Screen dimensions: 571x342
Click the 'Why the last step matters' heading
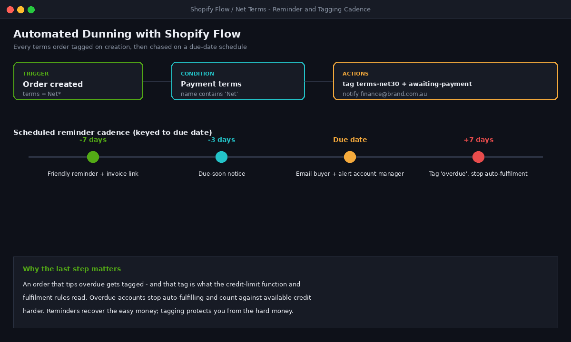tap(72, 269)
